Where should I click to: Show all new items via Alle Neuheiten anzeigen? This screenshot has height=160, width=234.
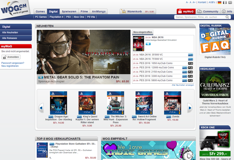pyautogui.click(x=183, y=85)
